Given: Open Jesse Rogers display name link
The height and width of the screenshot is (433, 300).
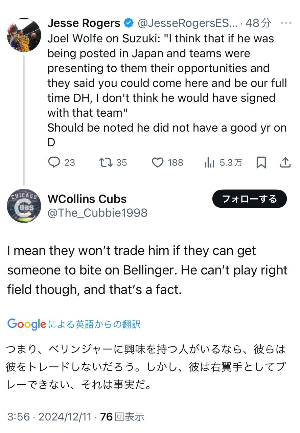Looking at the screenshot, I should pos(84,23).
